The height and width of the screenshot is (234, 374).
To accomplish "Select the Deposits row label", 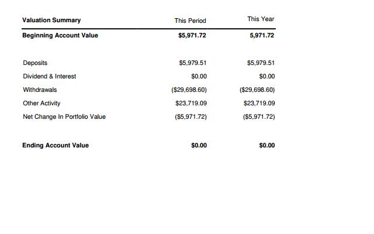I will [35, 63].
